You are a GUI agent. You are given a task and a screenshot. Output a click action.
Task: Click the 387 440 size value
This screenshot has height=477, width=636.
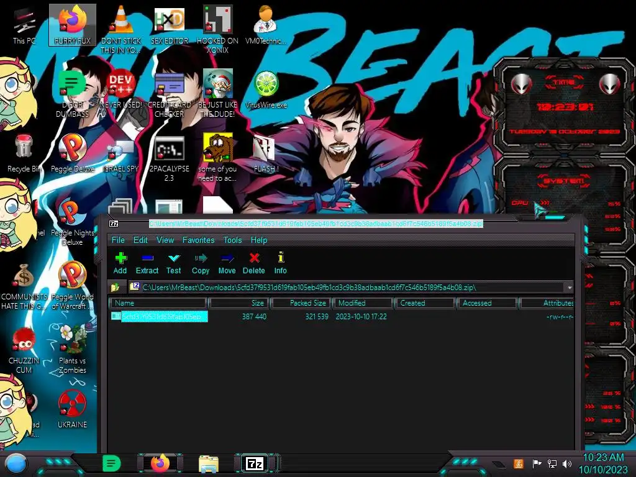point(254,316)
